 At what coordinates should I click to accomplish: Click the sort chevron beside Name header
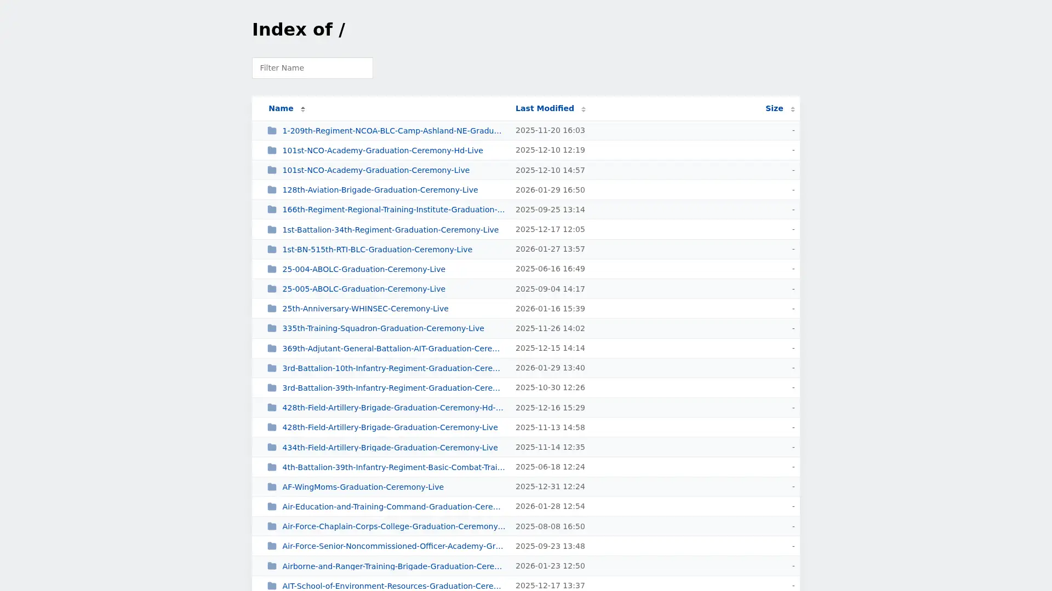[x=302, y=109]
